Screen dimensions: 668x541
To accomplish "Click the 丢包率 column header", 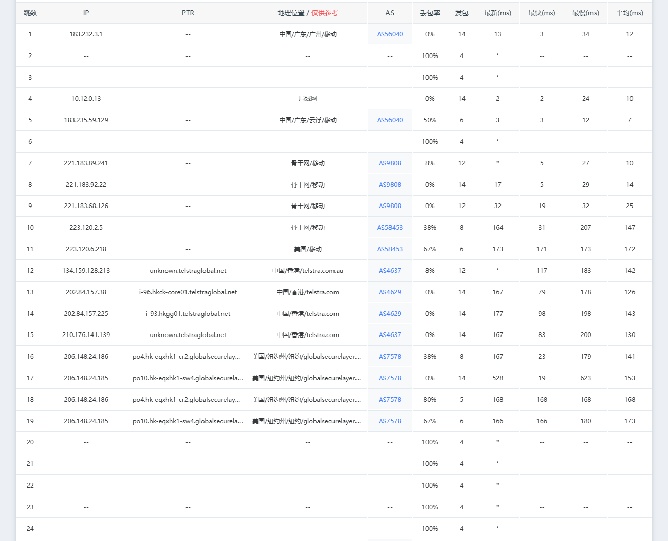I will click(430, 13).
